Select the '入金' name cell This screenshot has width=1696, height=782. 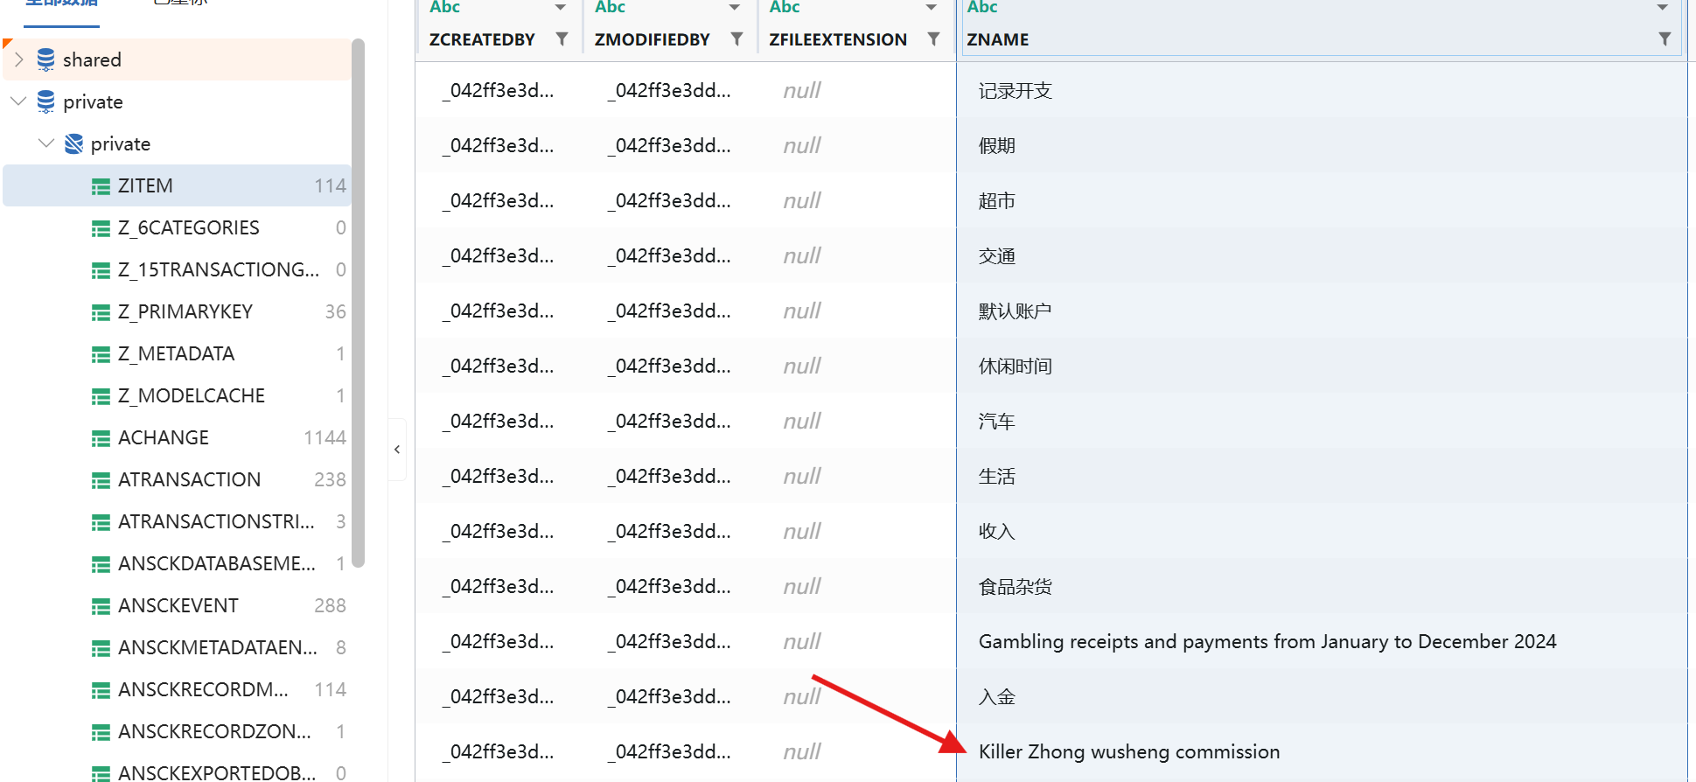click(1322, 696)
